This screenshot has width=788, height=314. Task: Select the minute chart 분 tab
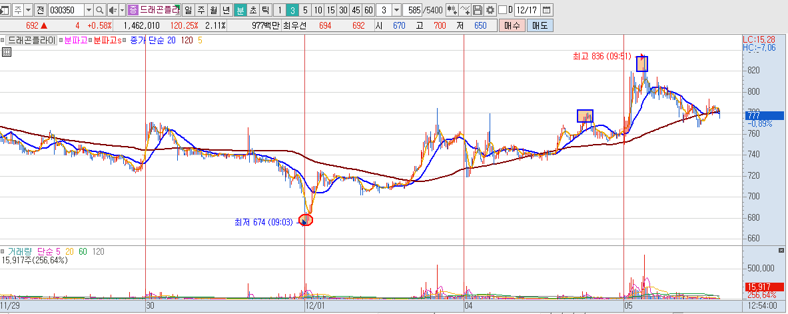point(240,9)
